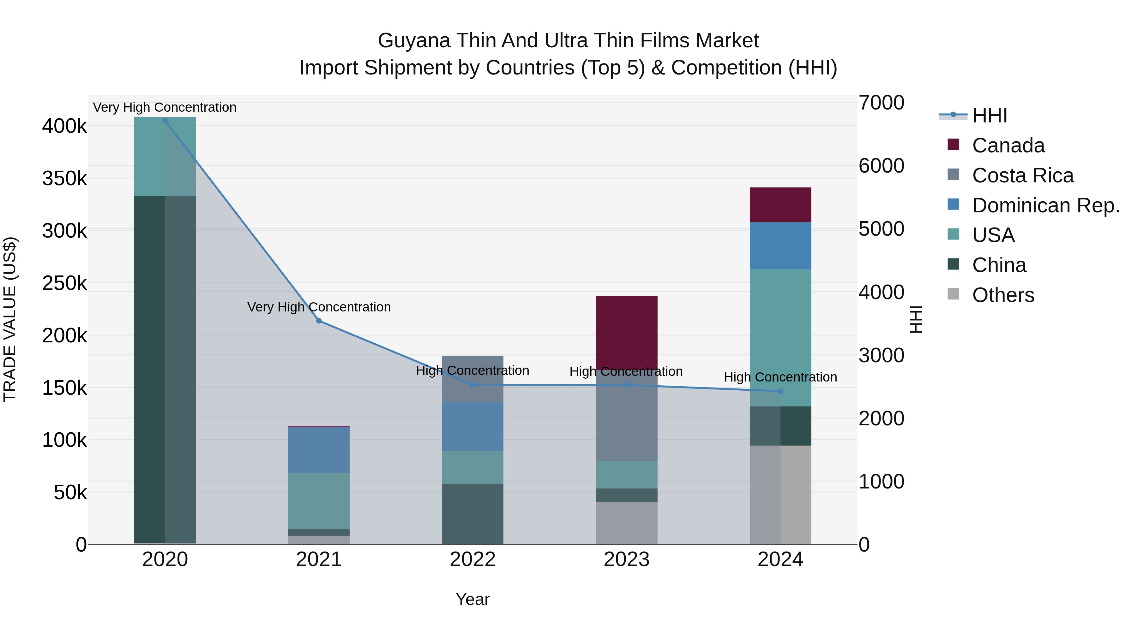The height and width of the screenshot is (639, 1137).
Task: Click the USA segment of the 2024 bar
Action: tap(780, 338)
